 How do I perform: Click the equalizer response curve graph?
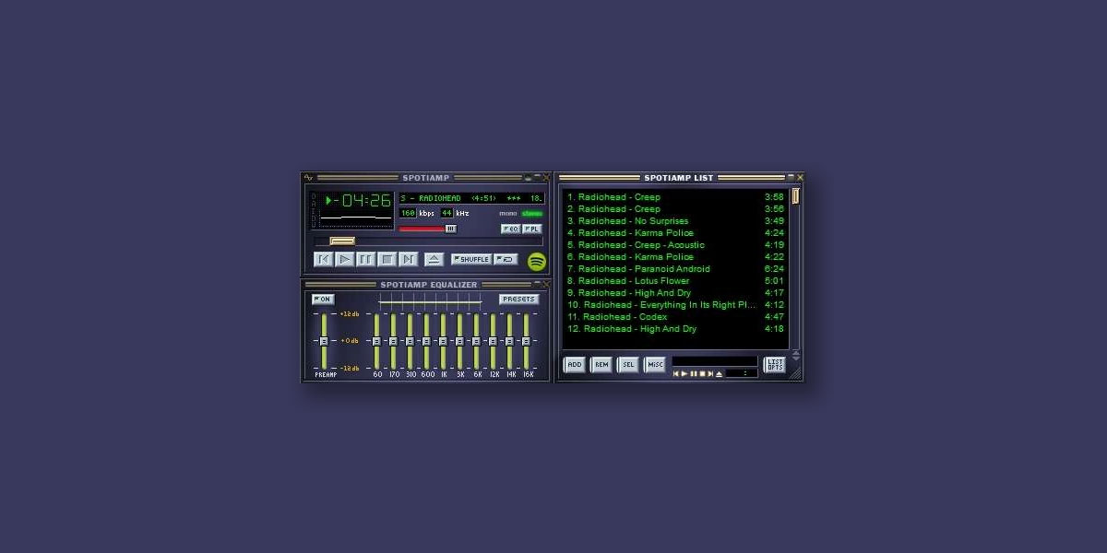click(431, 302)
